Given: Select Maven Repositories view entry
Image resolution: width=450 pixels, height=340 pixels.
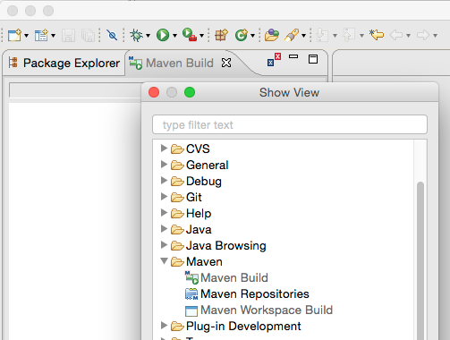Looking at the screenshot, I should (x=247, y=293).
